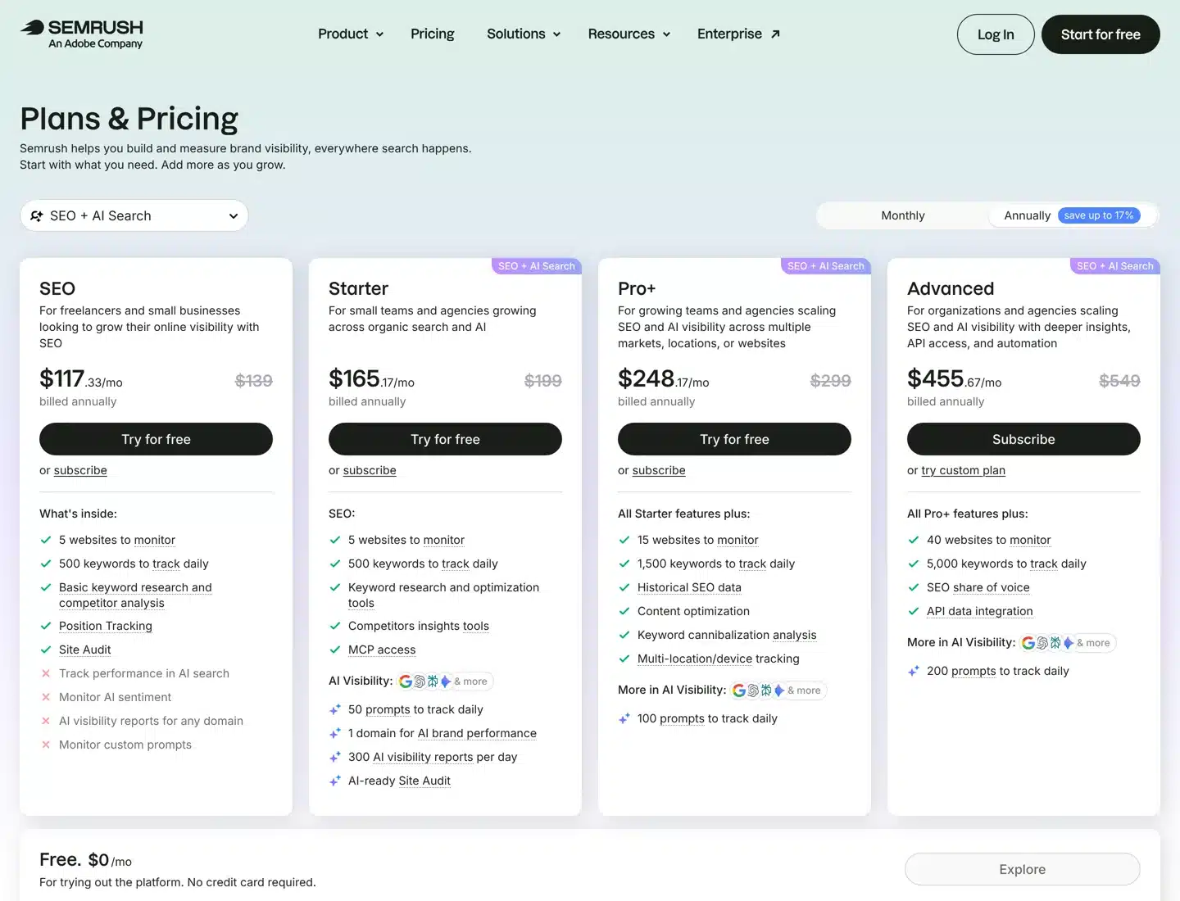The image size is (1180, 901).
Task: Click AI-ready Site Audit feature
Action: coord(399,781)
